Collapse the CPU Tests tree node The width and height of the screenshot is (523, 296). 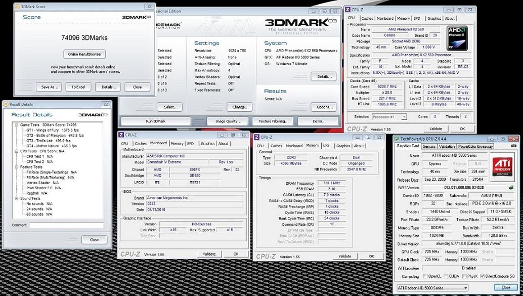coord(17,151)
